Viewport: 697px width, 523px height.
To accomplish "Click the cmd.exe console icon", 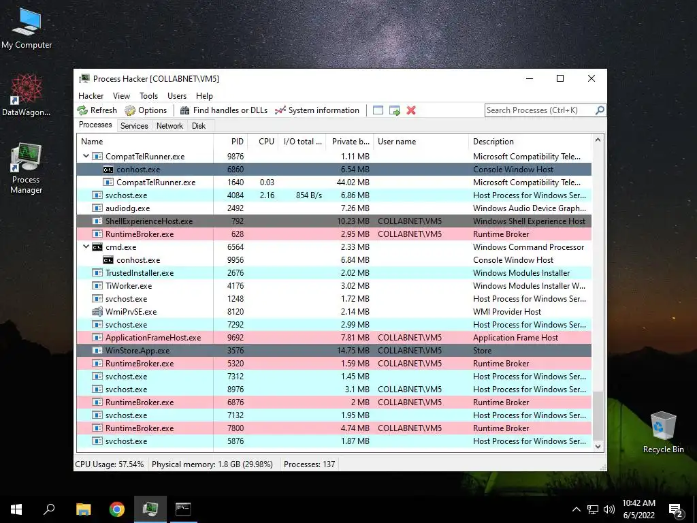I will tap(97, 247).
